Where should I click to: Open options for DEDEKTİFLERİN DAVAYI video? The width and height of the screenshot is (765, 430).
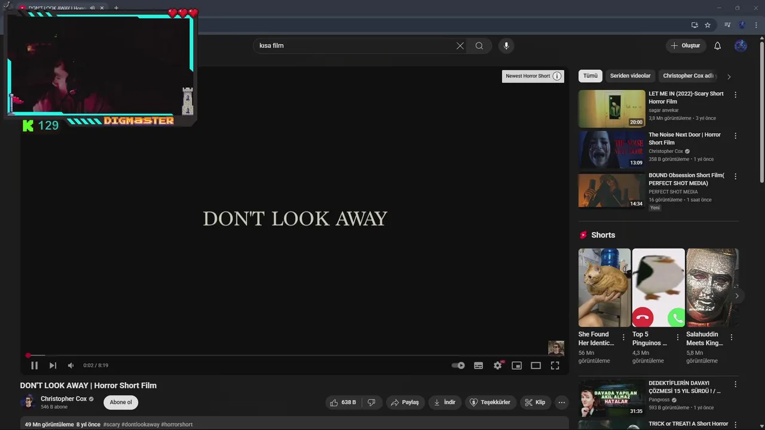(x=735, y=384)
